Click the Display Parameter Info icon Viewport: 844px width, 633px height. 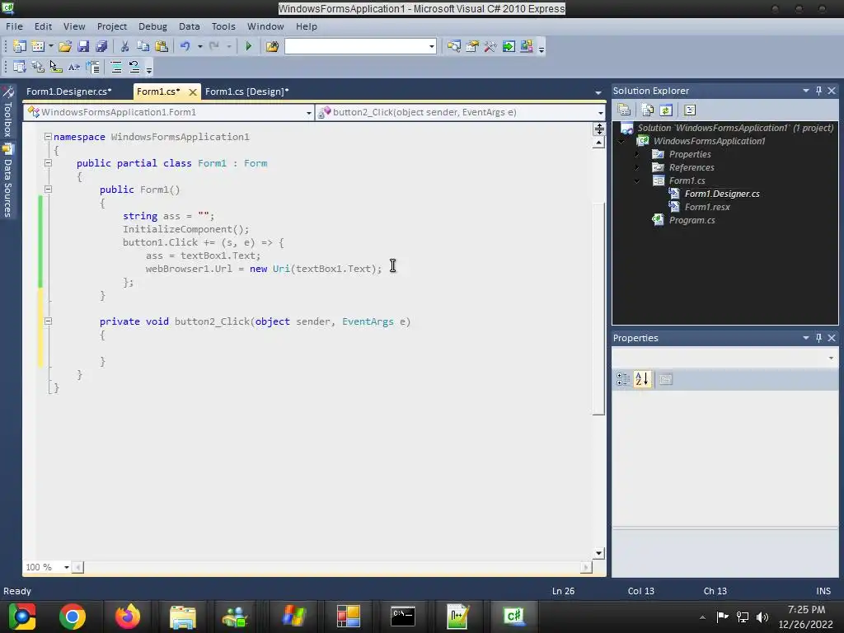pos(38,67)
